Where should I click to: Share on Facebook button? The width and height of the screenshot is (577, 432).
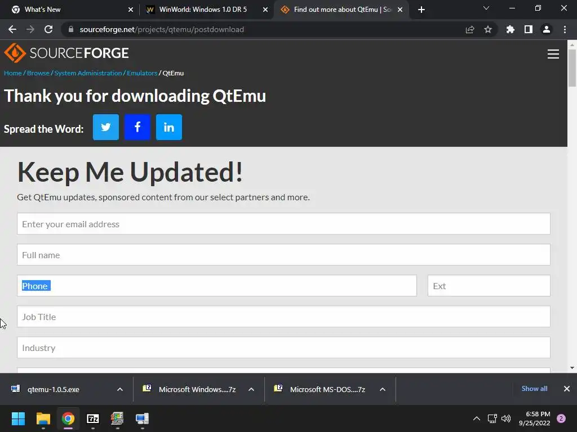click(137, 127)
